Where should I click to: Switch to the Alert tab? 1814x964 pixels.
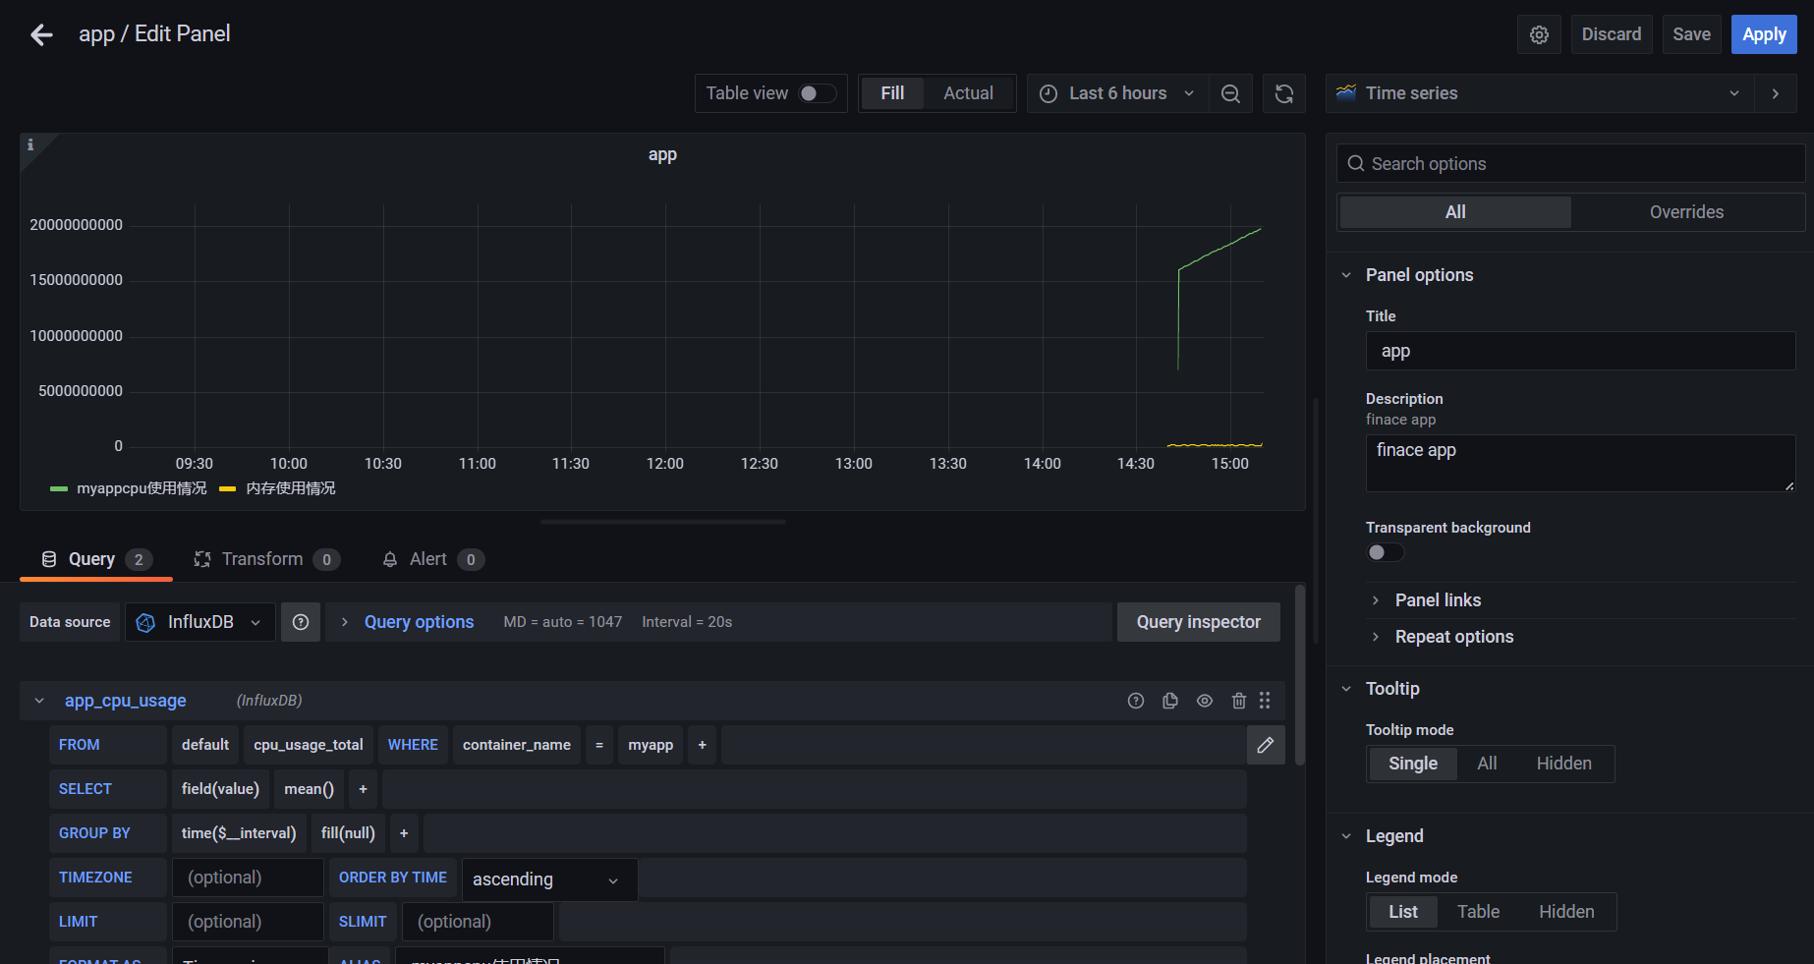click(x=432, y=559)
